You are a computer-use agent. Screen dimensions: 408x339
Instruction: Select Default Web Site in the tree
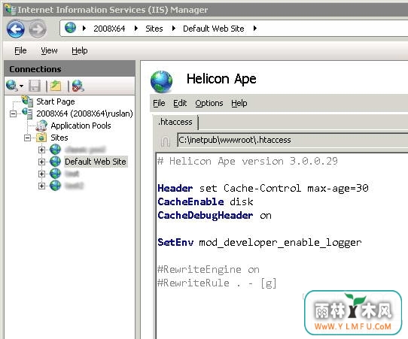tap(96, 162)
